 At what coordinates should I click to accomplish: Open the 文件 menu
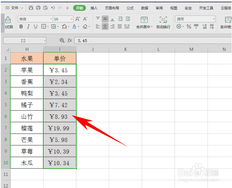point(14,8)
